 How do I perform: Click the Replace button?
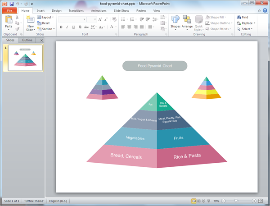(246, 23)
